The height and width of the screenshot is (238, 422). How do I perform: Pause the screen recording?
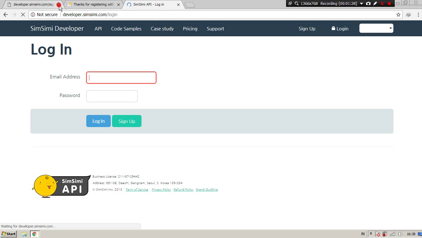(382, 3)
